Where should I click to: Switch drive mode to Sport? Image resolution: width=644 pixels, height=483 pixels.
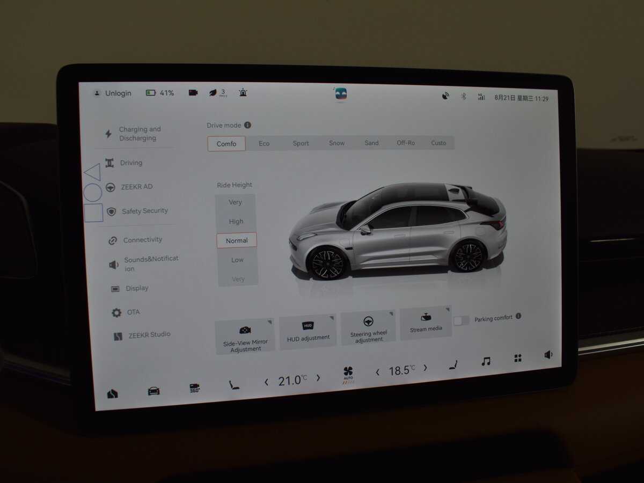pos(301,143)
